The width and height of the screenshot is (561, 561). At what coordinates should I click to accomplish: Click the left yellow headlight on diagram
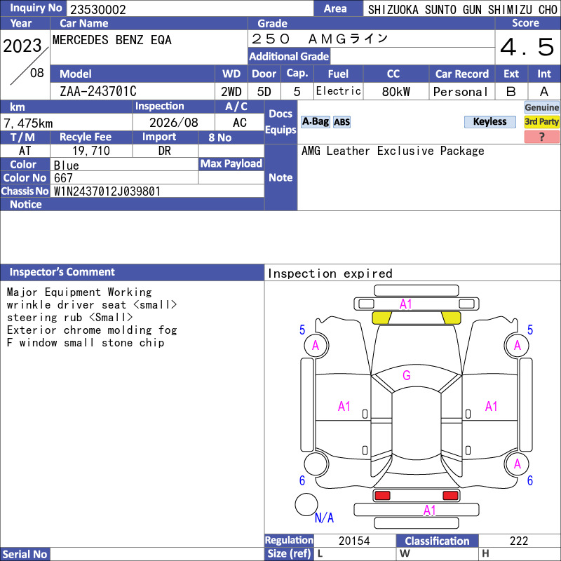(x=381, y=318)
